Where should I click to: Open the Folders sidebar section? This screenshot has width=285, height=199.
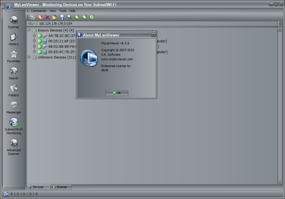tap(14, 90)
